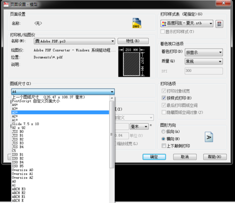
Task: Enable 上下颠倒打印 checkbox
Action: point(163,146)
